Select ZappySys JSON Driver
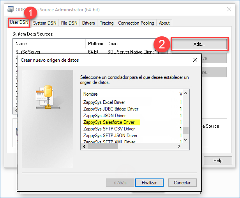The image size is (240, 198). 104,116
